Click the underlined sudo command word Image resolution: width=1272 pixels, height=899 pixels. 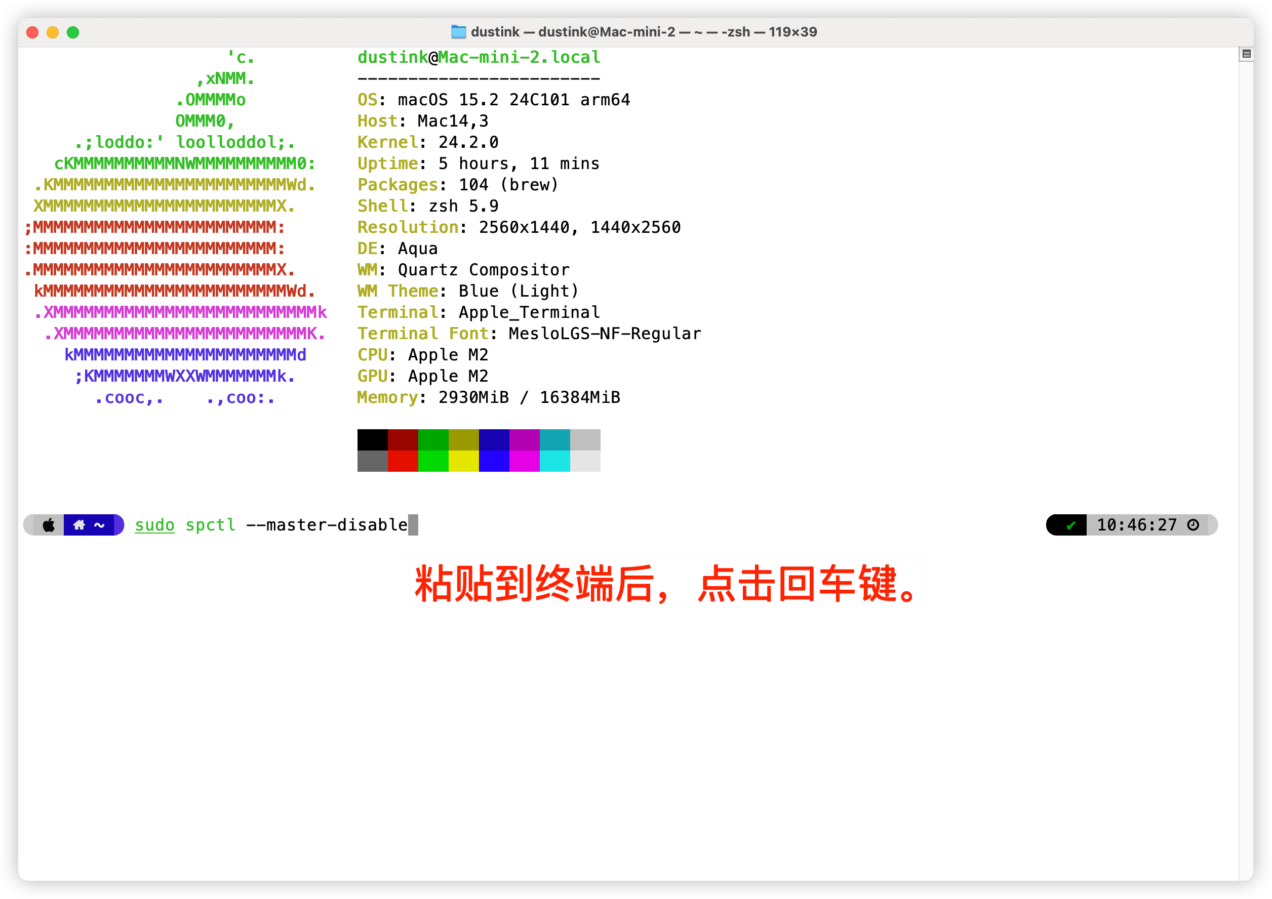tap(154, 524)
